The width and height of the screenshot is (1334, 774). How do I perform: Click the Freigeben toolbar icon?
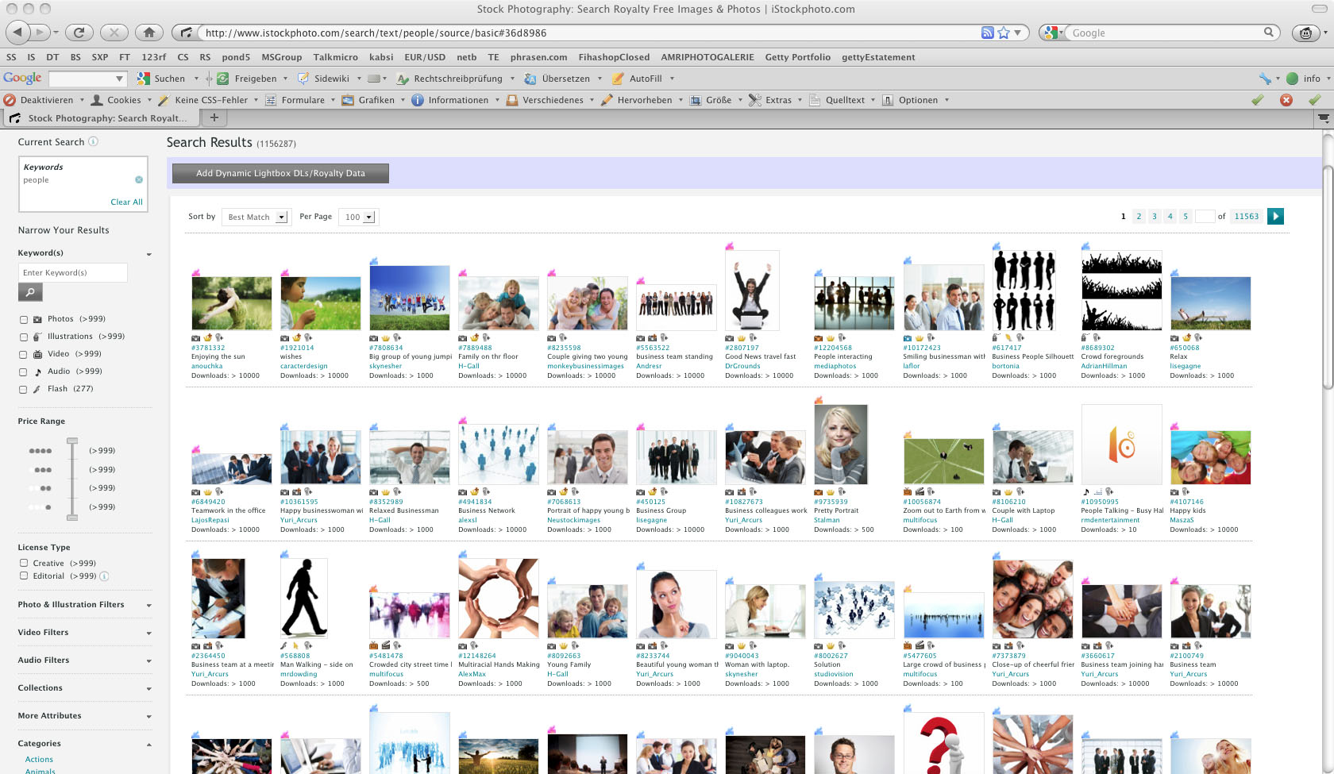point(223,79)
